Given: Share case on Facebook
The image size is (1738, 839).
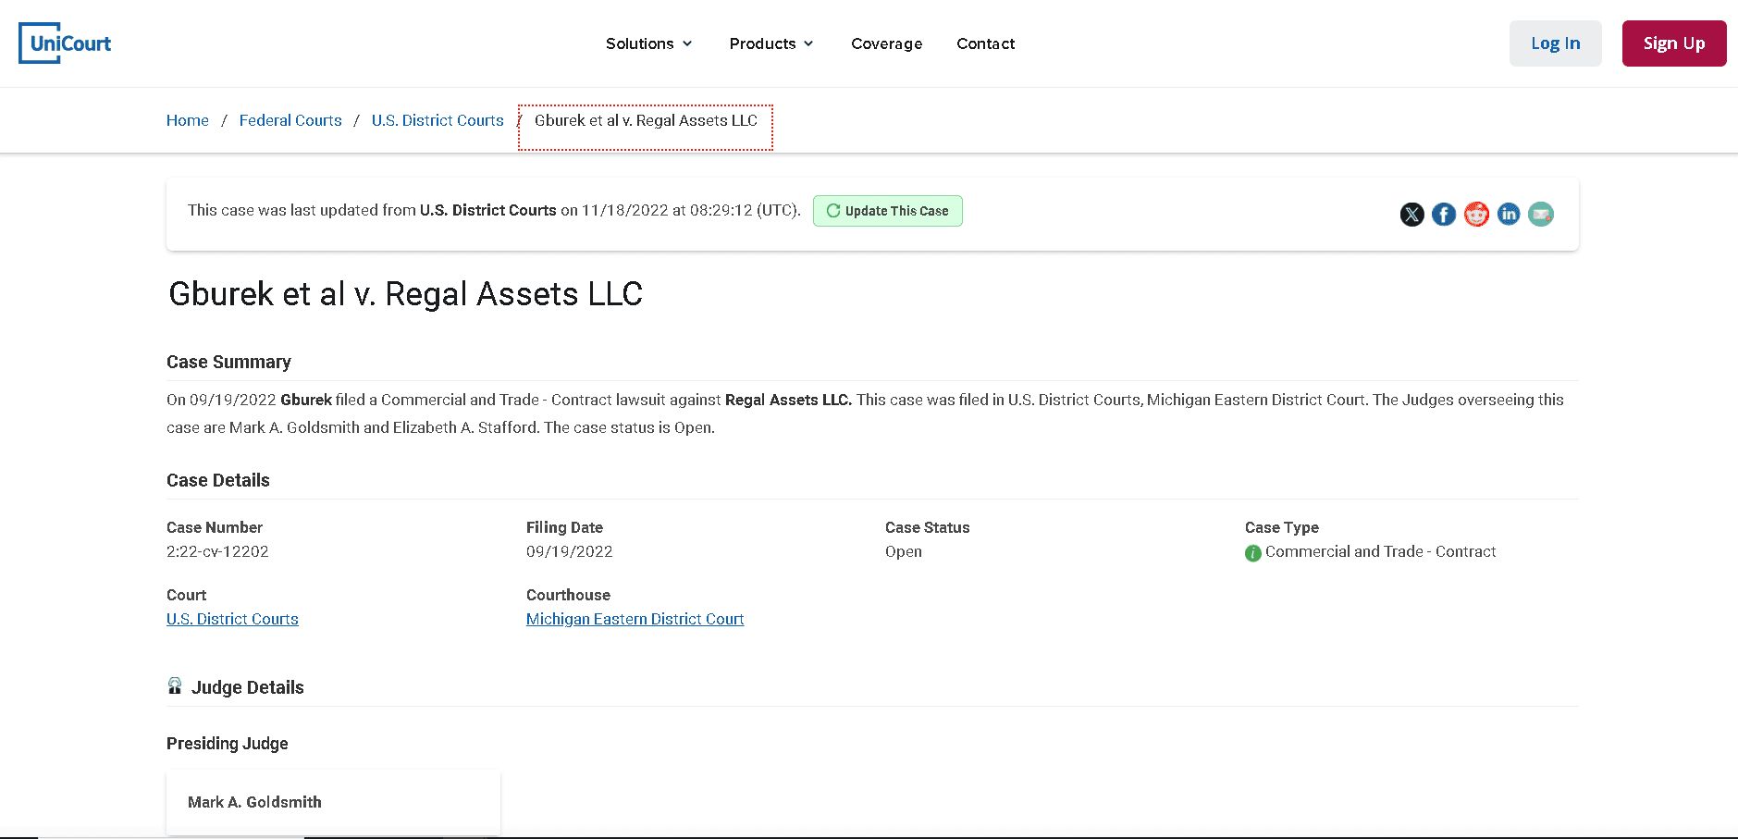Looking at the screenshot, I should pyautogui.click(x=1444, y=215).
